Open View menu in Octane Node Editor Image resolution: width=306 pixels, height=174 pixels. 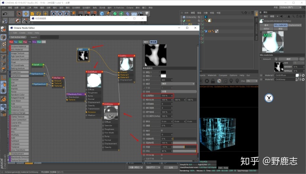[x=30, y=33]
